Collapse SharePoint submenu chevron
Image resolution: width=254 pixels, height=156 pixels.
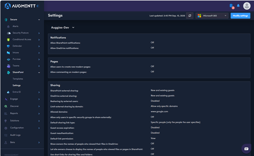tap(39, 73)
